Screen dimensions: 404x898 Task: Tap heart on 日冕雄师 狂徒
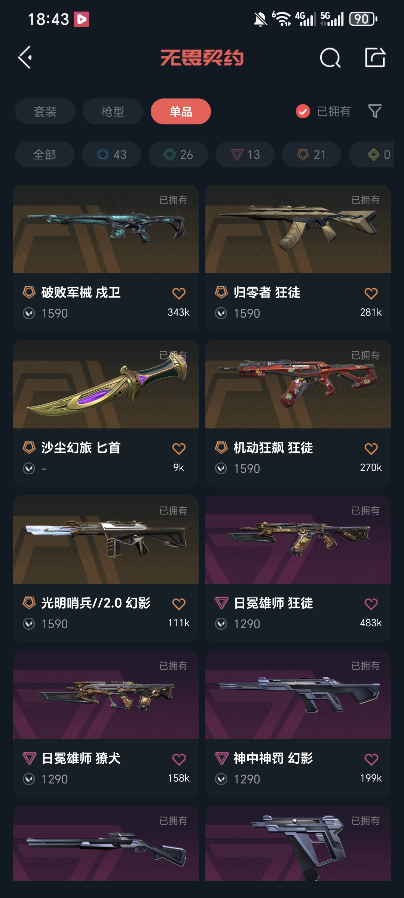point(371,604)
